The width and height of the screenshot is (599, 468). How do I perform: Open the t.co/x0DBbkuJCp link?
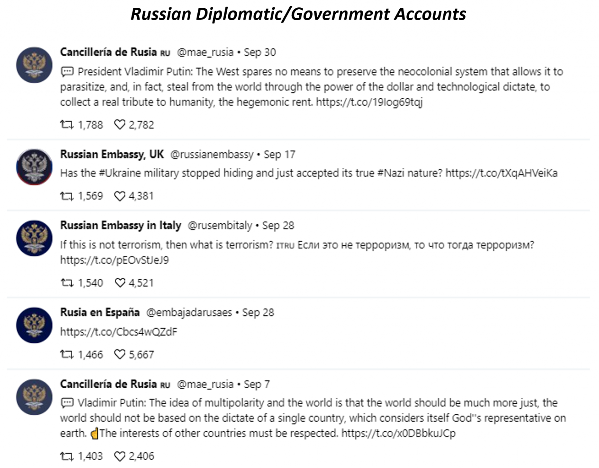399,433
